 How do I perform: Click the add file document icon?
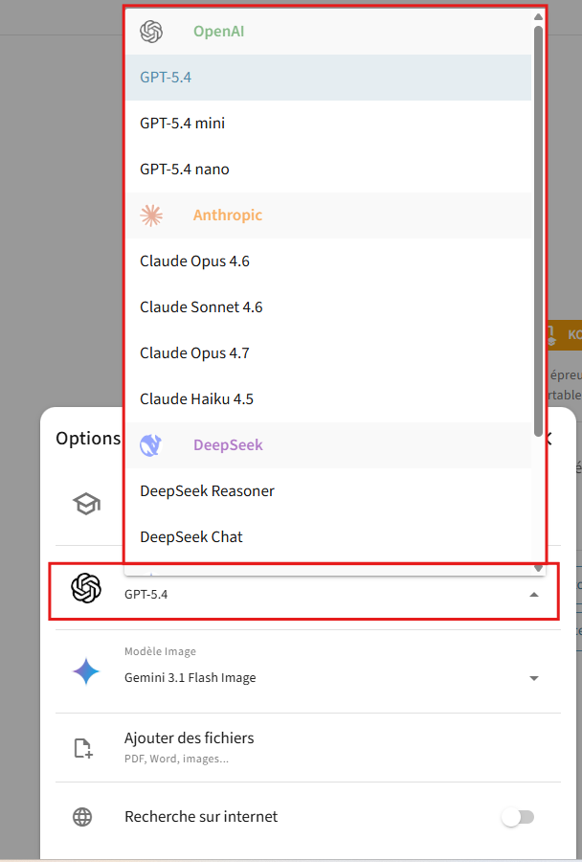(x=83, y=748)
